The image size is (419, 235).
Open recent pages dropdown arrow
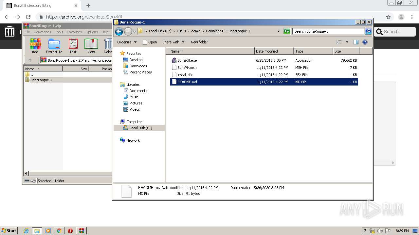click(x=134, y=32)
